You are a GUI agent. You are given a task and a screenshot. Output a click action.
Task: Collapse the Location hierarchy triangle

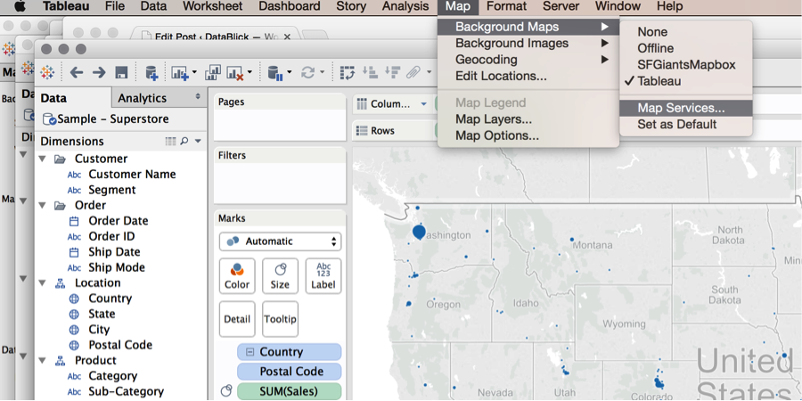43,283
